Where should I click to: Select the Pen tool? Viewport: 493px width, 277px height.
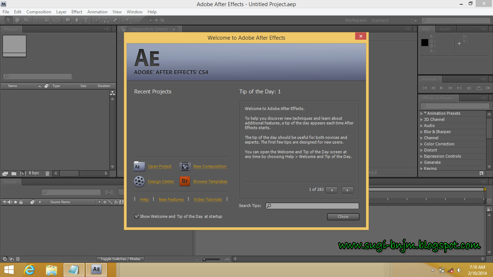(77, 20)
